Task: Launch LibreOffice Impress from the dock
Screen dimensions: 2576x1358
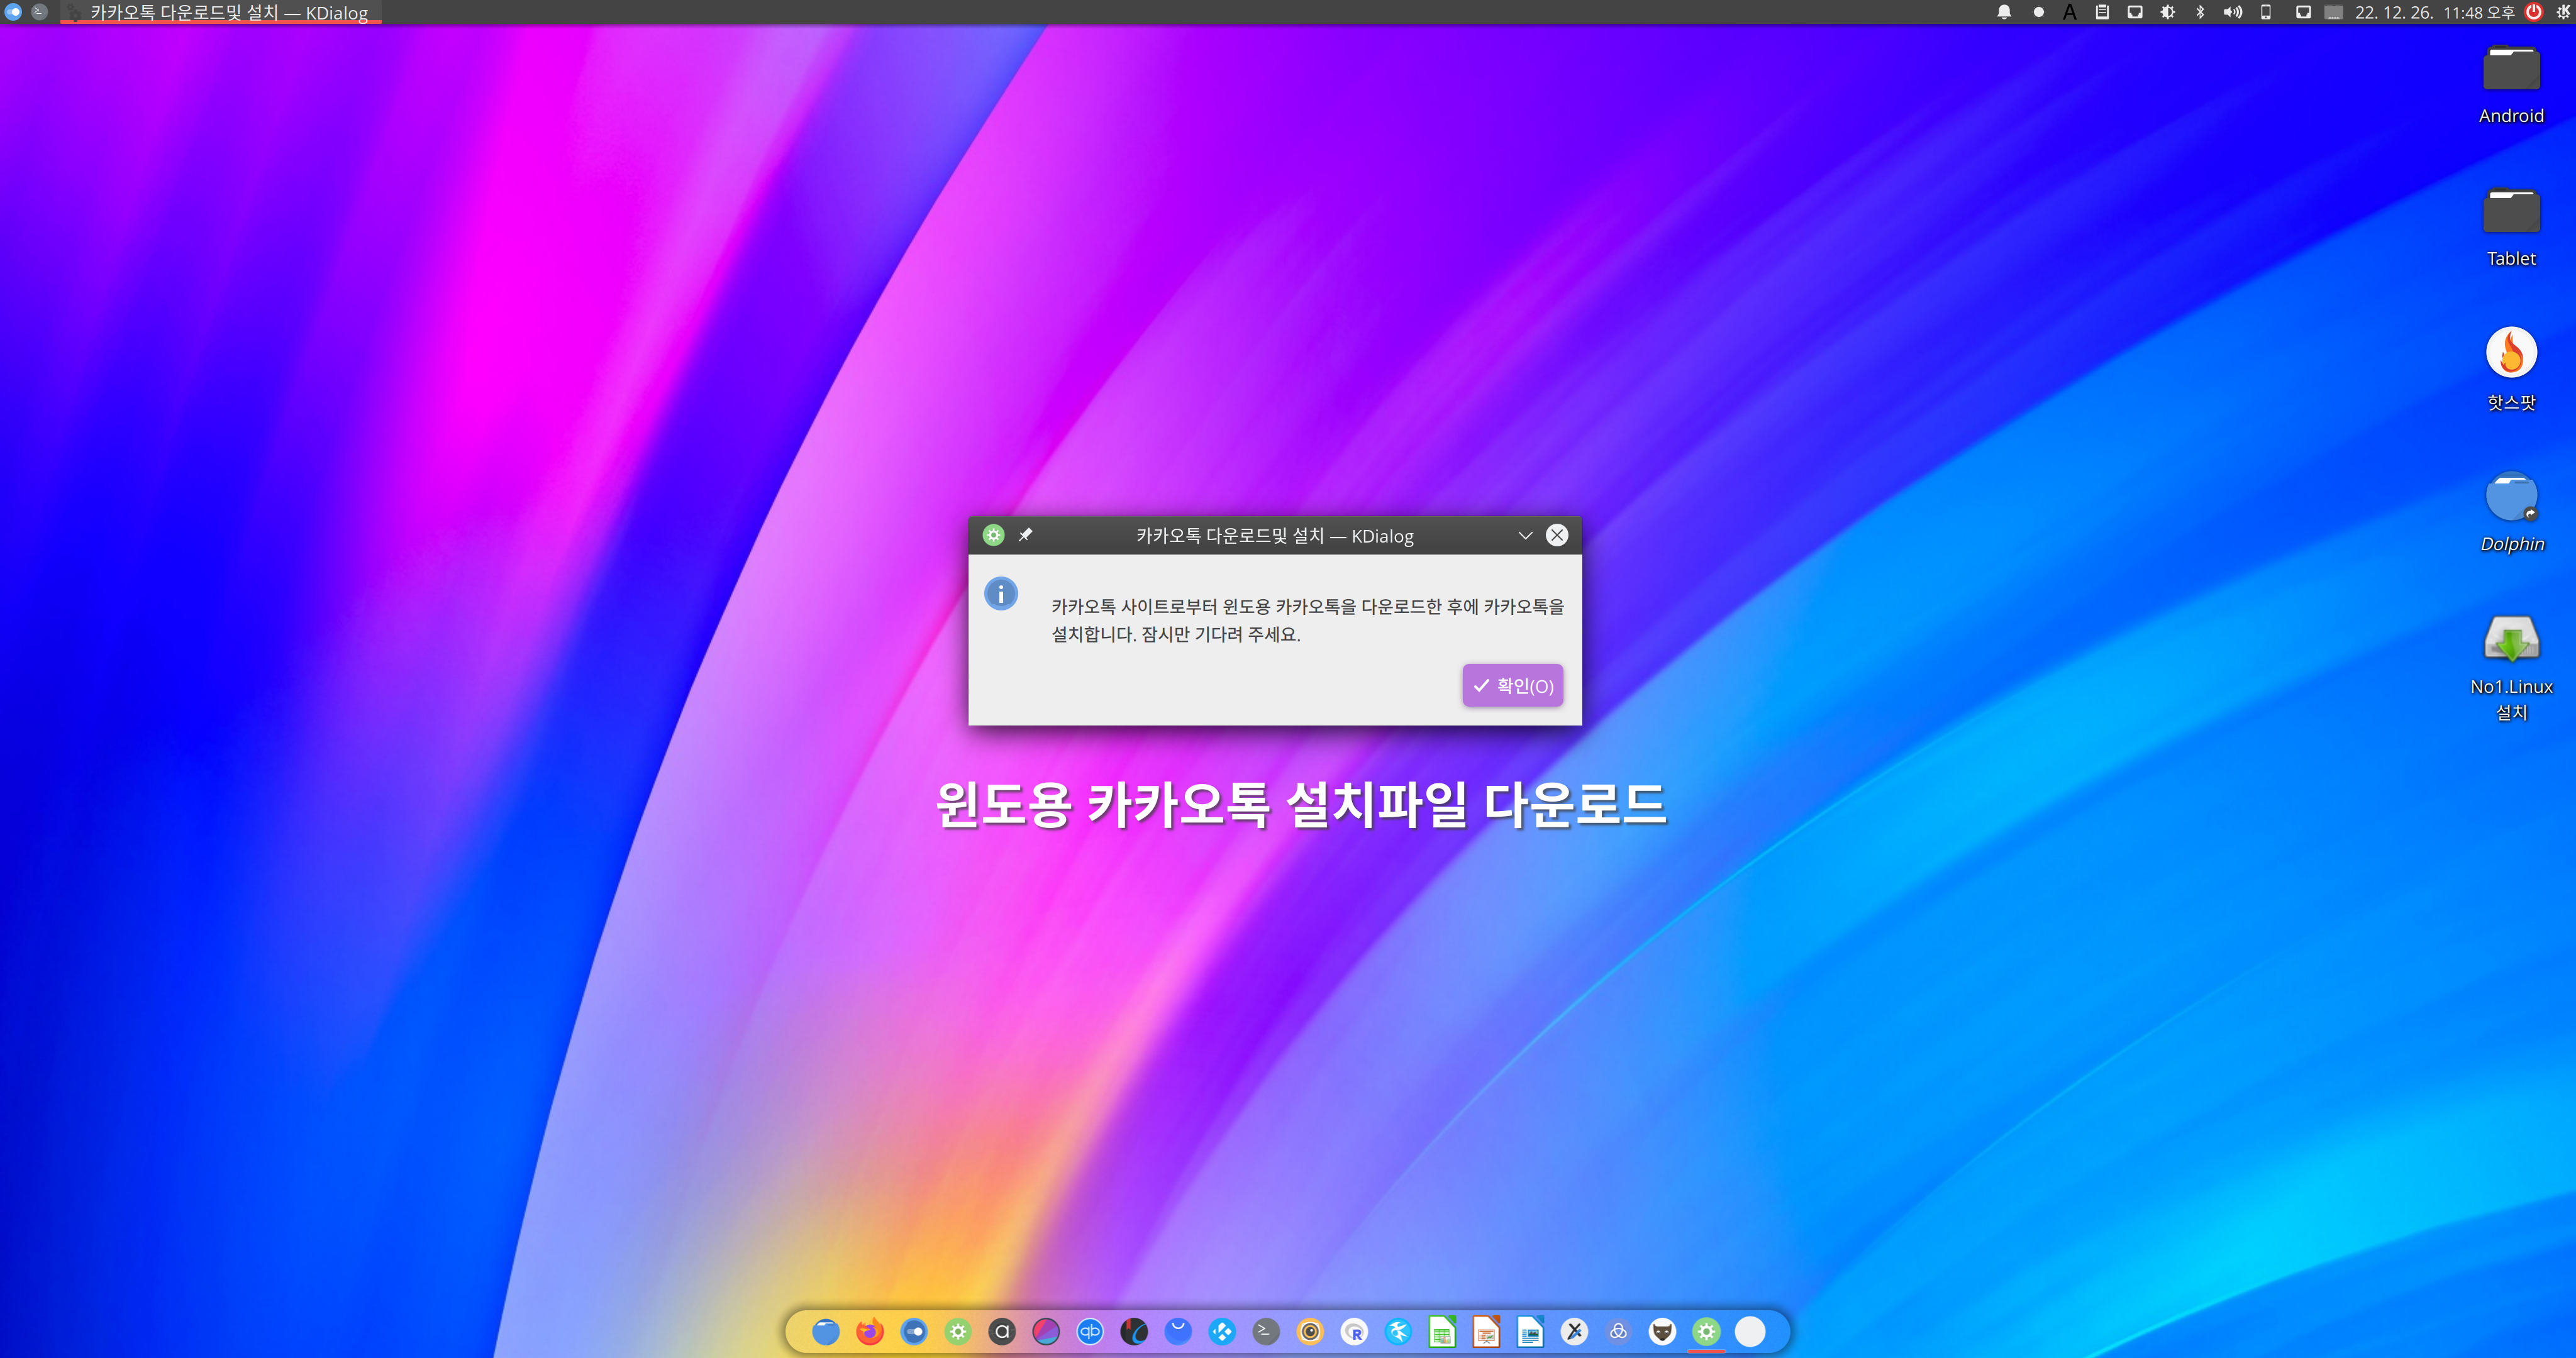Action: [1486, 1331]
